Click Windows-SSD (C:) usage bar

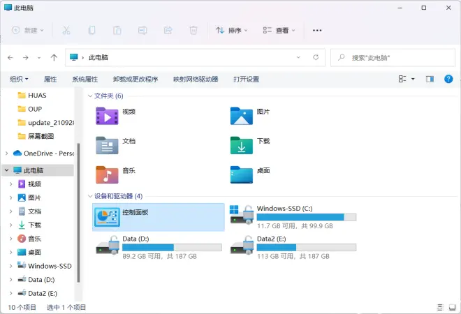pos(307,217)
